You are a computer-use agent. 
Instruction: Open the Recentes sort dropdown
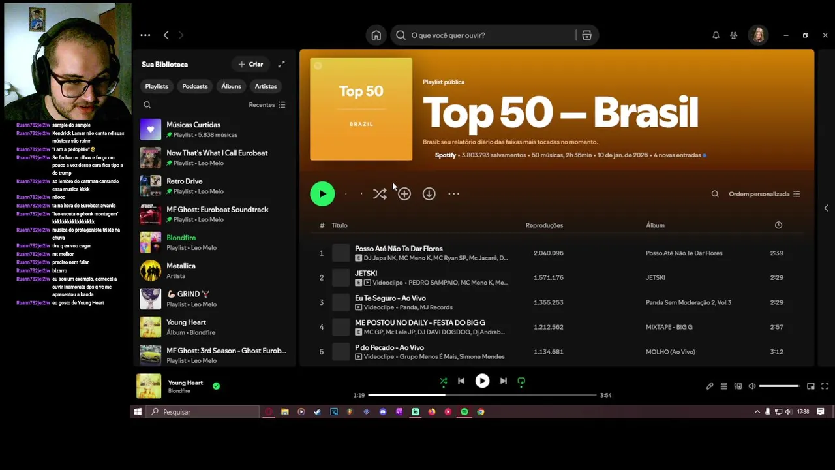pos(267,104)
